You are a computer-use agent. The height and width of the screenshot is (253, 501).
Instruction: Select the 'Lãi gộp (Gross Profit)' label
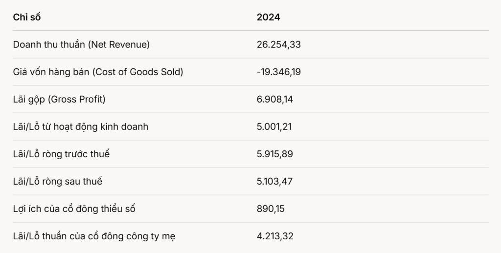tap(59, 100)
